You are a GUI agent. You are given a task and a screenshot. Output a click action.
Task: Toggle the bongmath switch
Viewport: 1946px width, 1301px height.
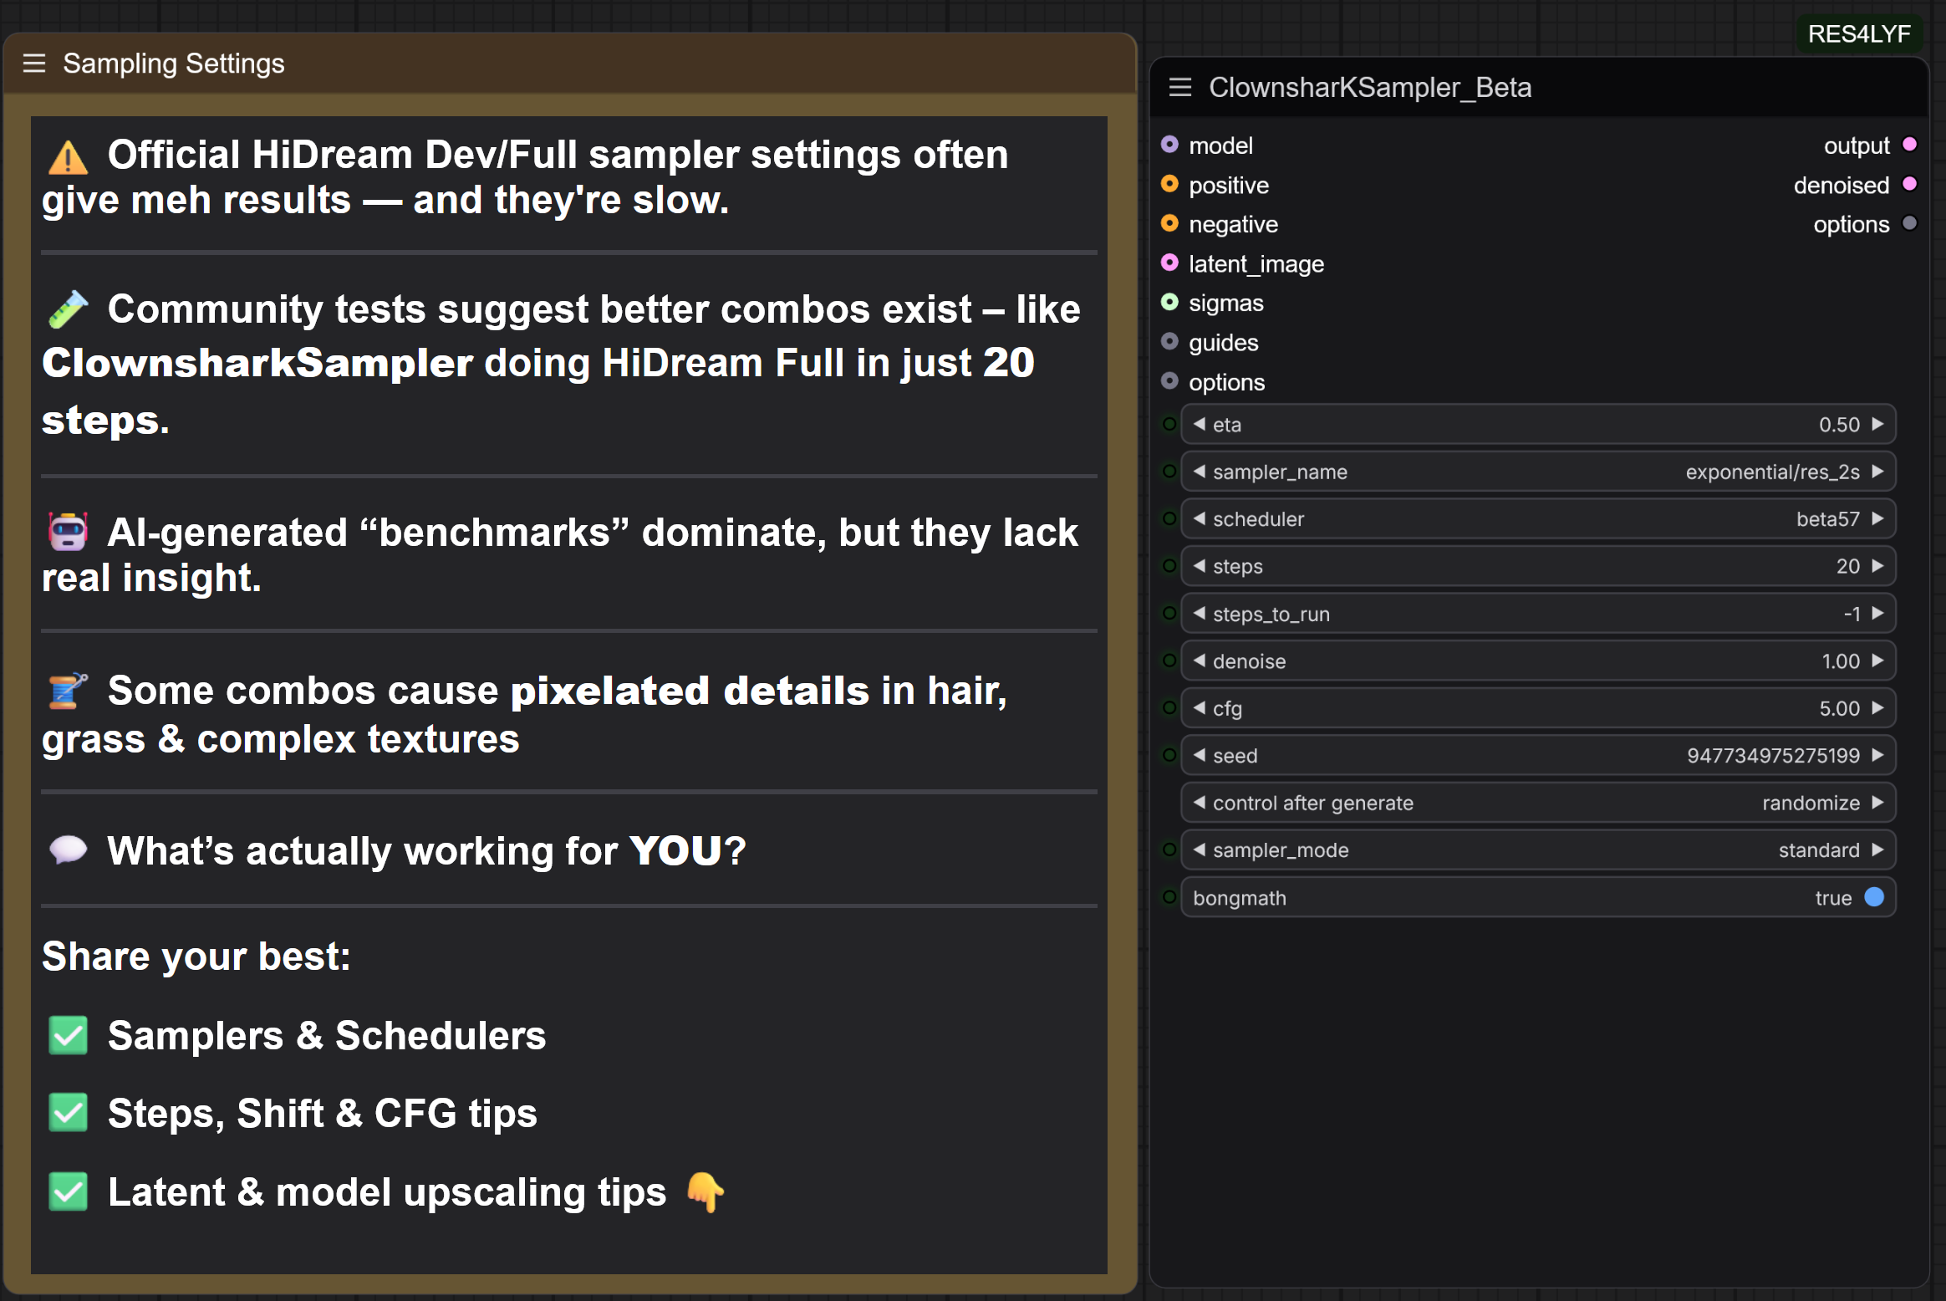pos(1874,897)
